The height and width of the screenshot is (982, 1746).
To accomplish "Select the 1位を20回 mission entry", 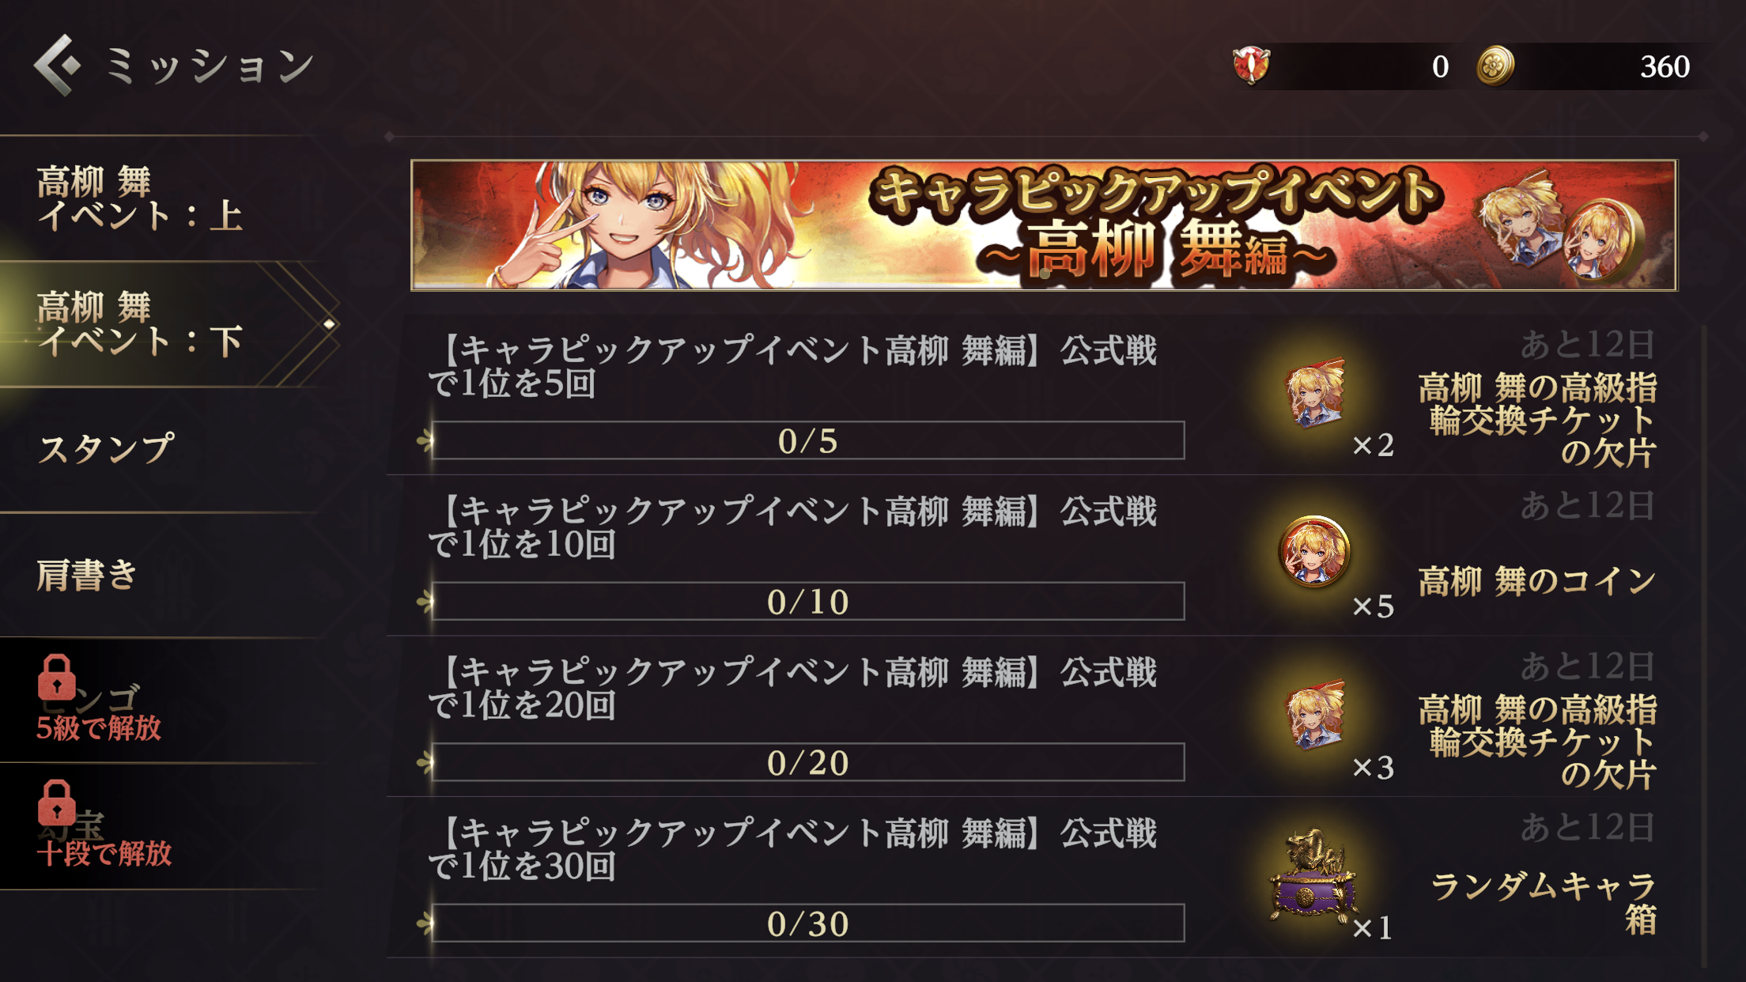I will coord(1044,716).
